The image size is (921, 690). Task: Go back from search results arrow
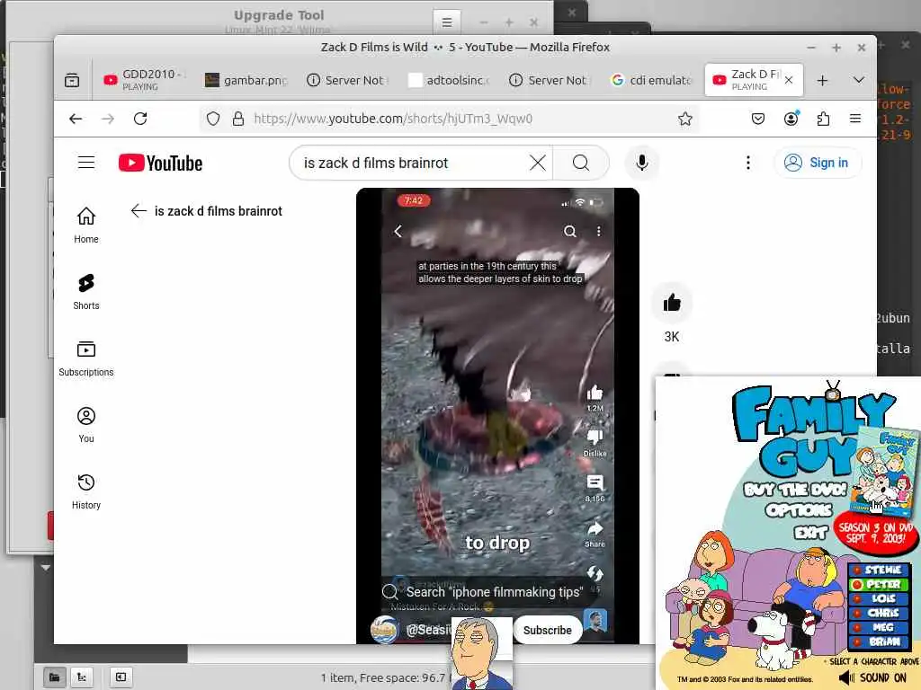click(x=139, y=210)
